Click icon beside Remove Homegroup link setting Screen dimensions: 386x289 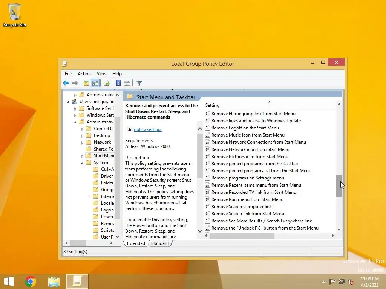tap(208, 114)
